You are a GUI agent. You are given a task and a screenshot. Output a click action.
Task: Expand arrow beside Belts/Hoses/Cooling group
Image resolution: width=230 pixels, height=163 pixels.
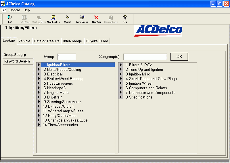tap(39, 69)
